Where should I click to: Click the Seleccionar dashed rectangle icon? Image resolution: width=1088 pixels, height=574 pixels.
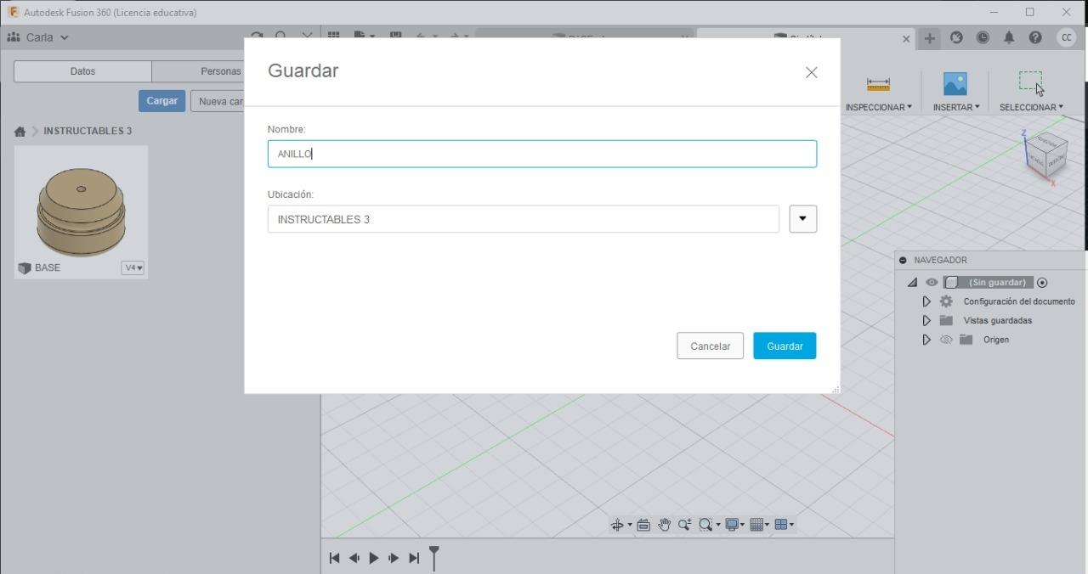click(x=1030, y=82)
